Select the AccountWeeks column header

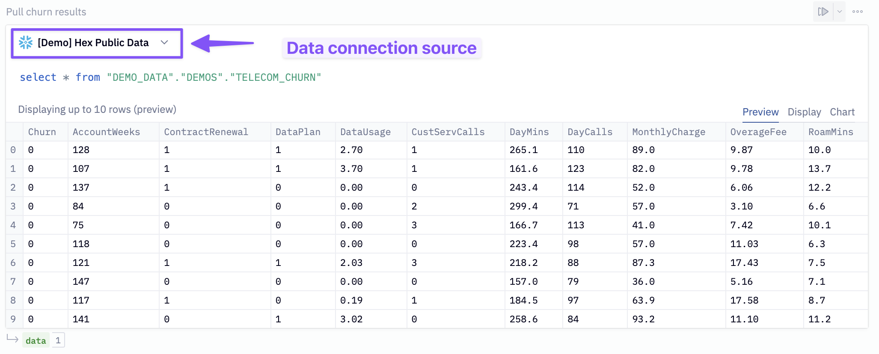pyautogui.click(x=106, y=132)
